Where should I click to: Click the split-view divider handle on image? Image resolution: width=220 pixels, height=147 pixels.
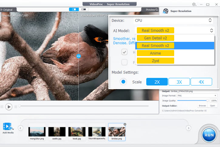point(79,56)
